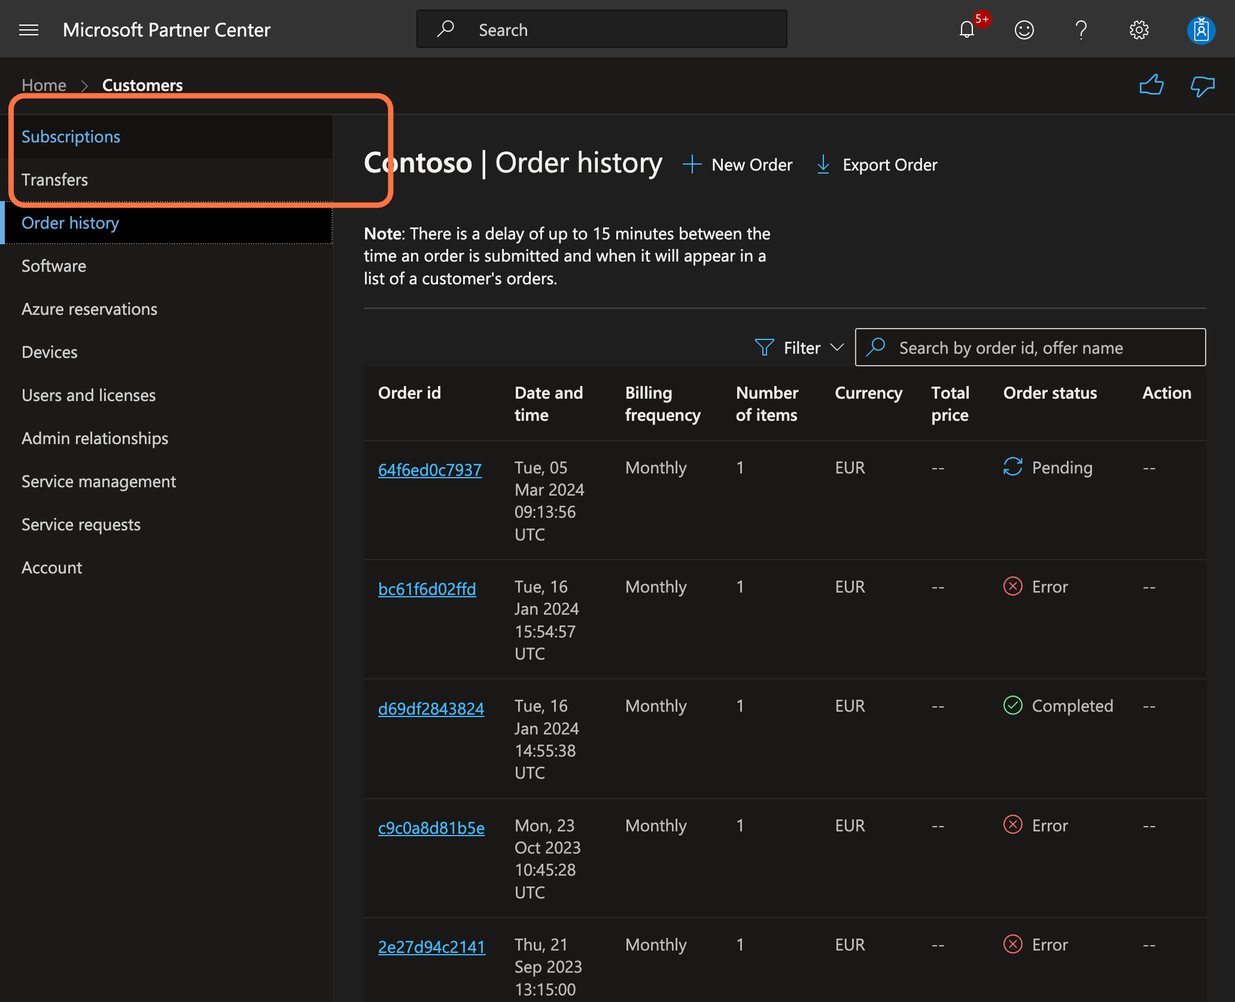
Task: Select Order history in sidebar
Action: [168, 223]
